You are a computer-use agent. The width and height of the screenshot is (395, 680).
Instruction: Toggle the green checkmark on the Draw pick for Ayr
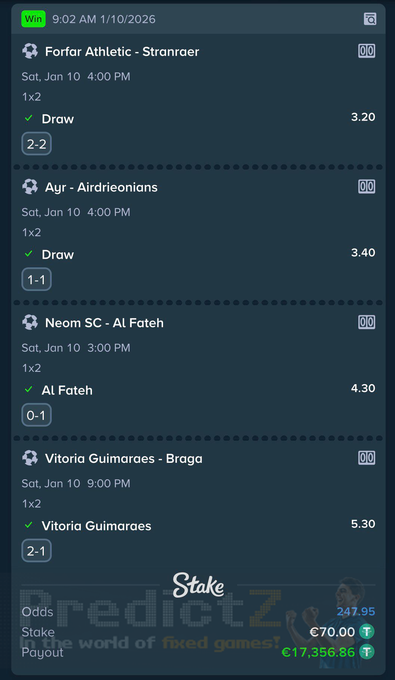point(29,254)
